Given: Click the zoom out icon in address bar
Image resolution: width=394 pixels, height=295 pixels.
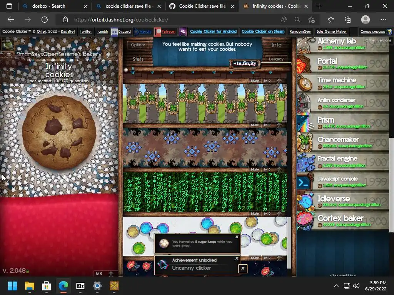Looking at the screenshot, I should pos(297,20).
